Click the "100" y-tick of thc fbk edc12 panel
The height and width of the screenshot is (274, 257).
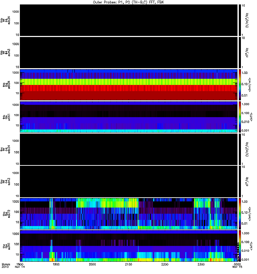click(16, 212)
